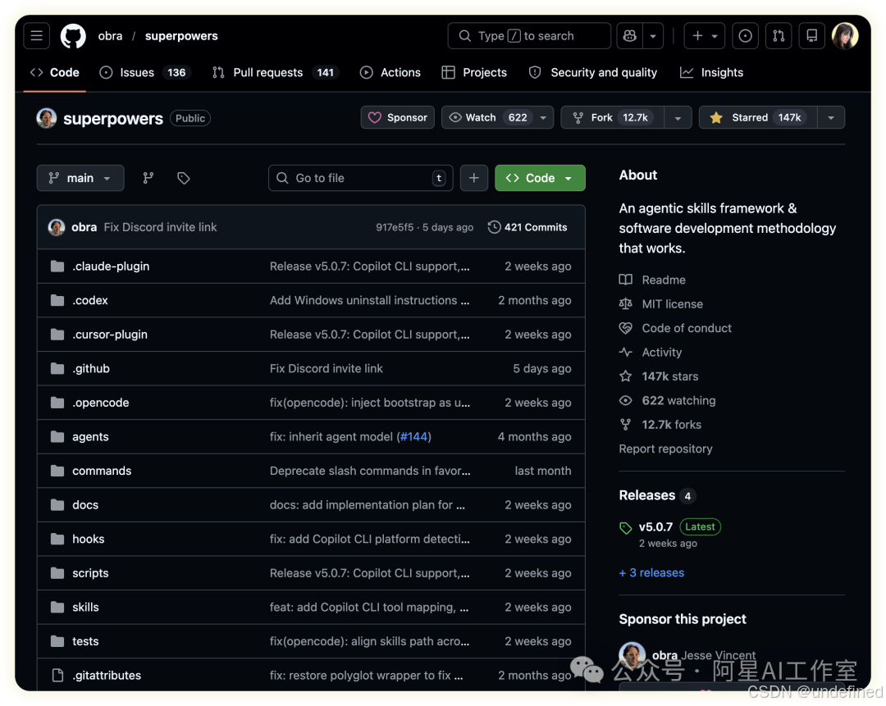The height and width of the screenshot is (706, 886).
Task: Click Report repository link
Action: pyautogui.click(x=665, y=449)
